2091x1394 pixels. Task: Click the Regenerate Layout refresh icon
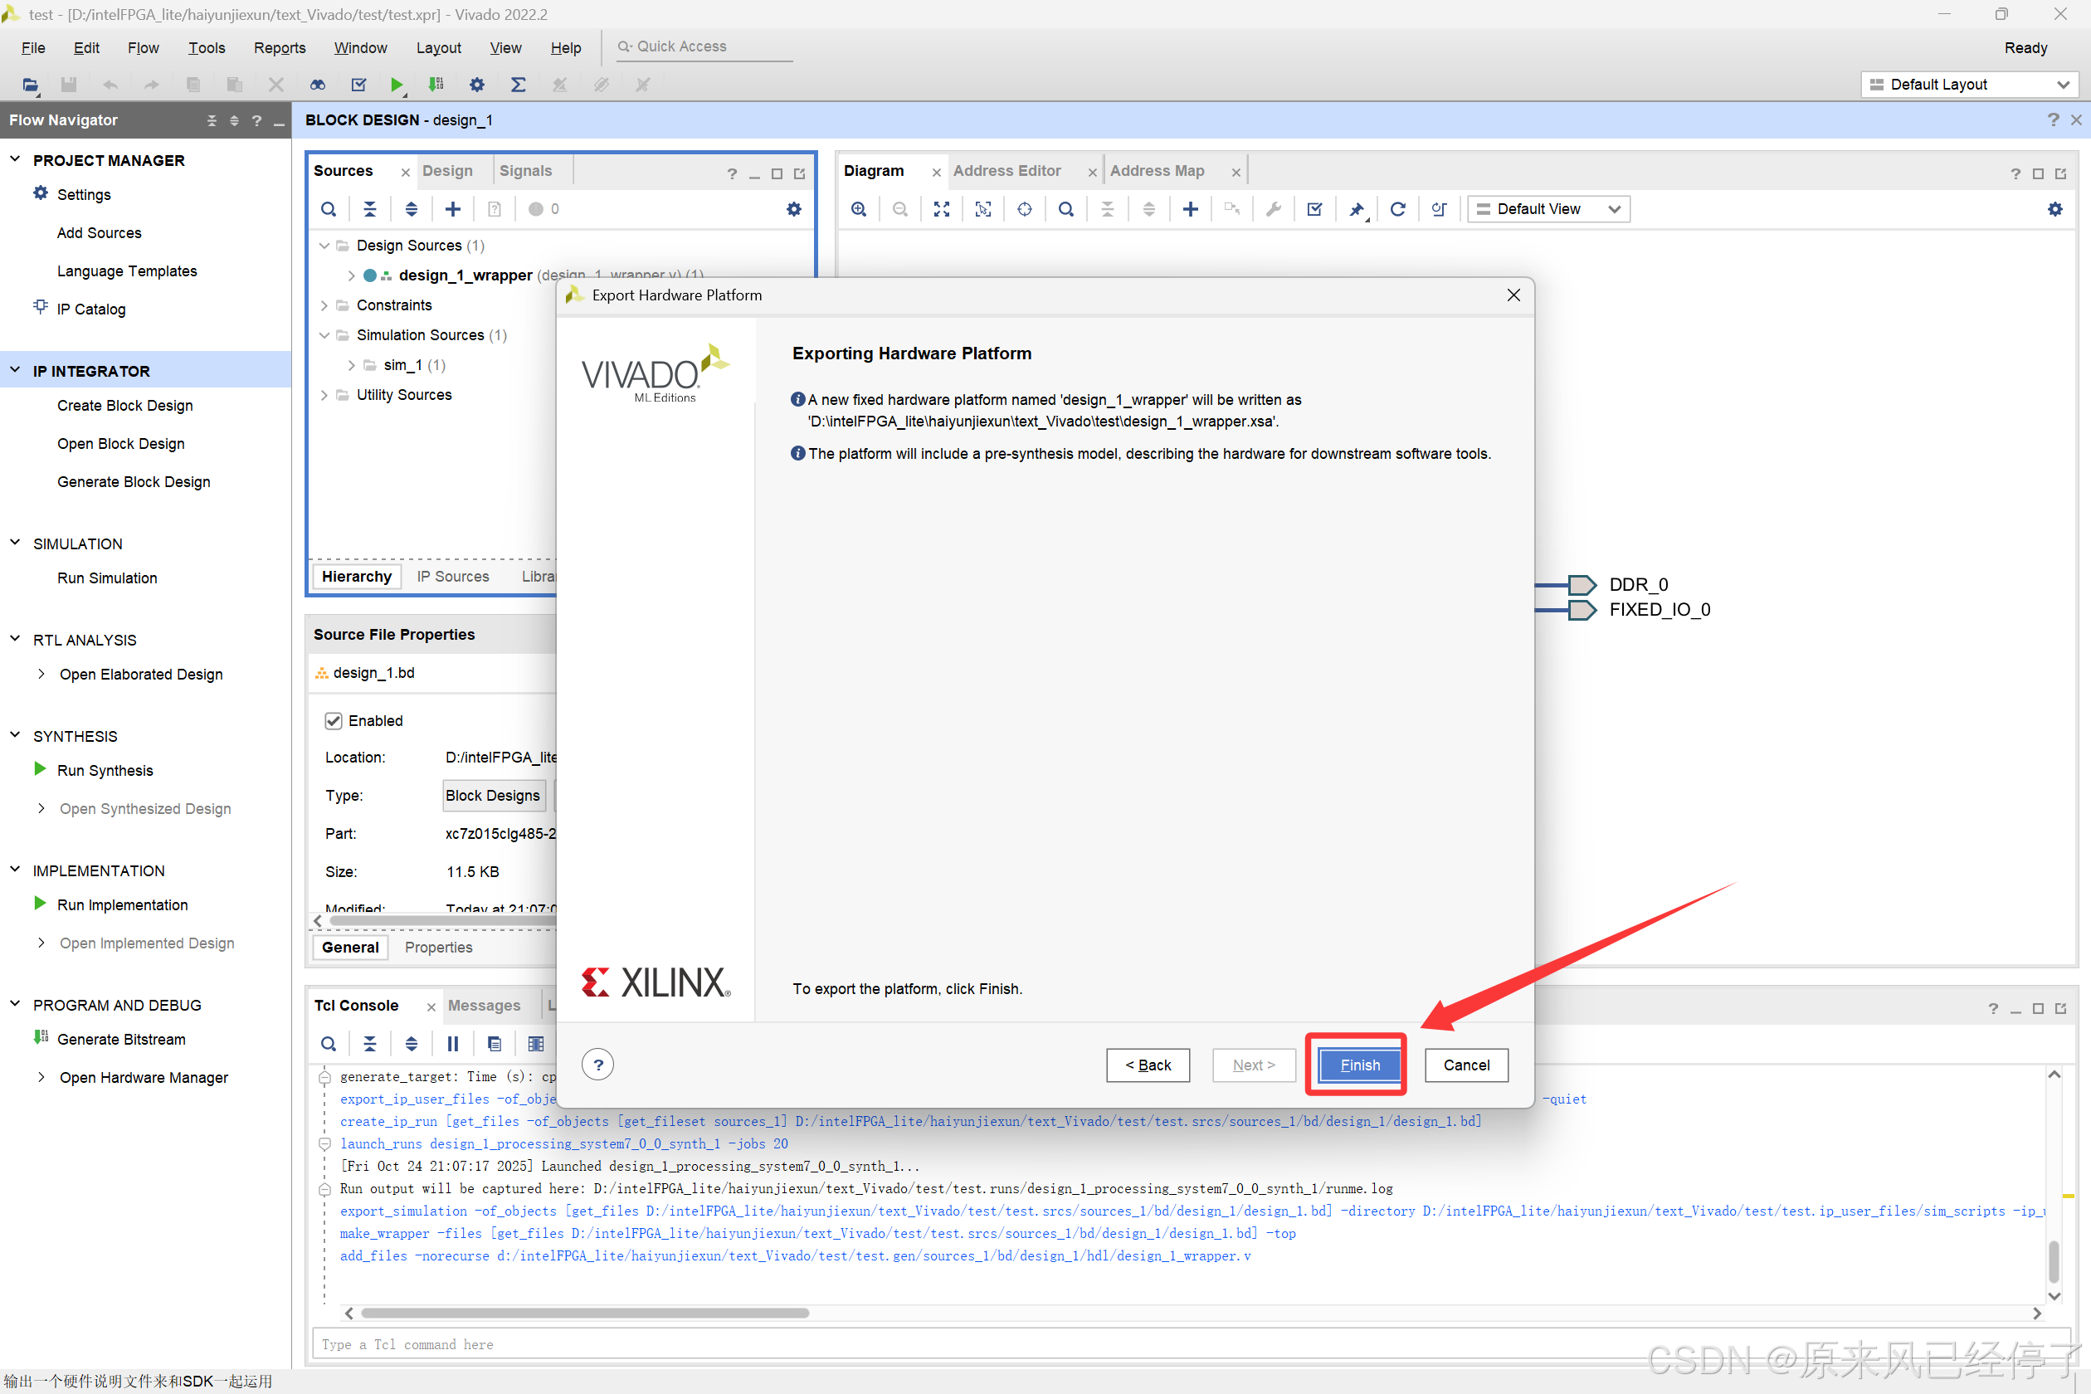1397,209
